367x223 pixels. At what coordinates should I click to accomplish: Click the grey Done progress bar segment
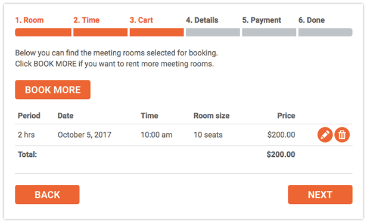[x=325, y=32]
